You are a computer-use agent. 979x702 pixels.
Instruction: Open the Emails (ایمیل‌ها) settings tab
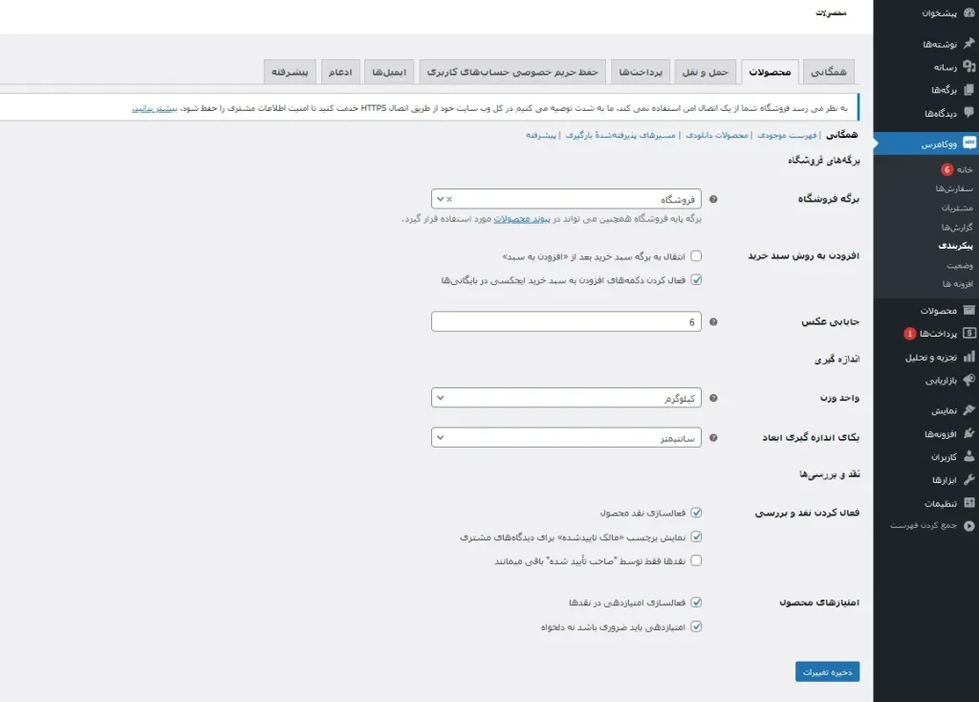point(388,73)
